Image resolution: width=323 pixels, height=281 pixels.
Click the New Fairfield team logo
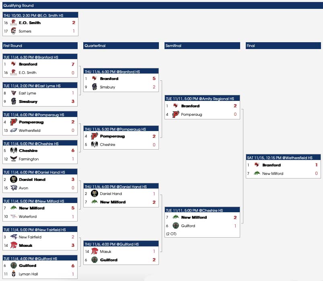[14, 237]
